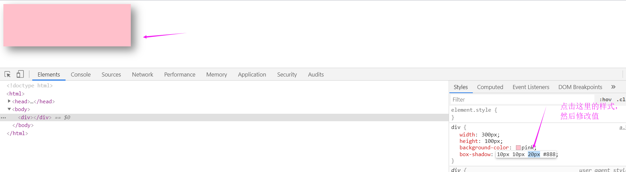Viewport: 626px width, 172px height.
Task: Activate the inspect element picker icon
Action: (x=7, y=74)
